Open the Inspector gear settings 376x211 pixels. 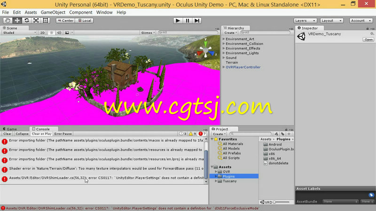tap(372, 34)
